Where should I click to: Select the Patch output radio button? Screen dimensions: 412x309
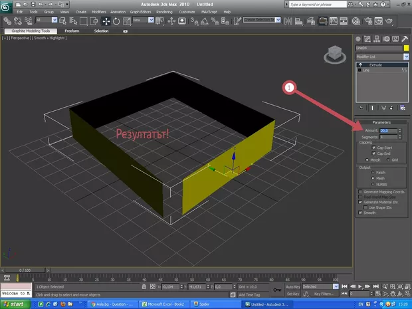[373, 172]
